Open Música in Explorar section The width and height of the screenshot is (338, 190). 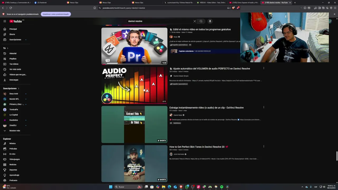point(12,143)
